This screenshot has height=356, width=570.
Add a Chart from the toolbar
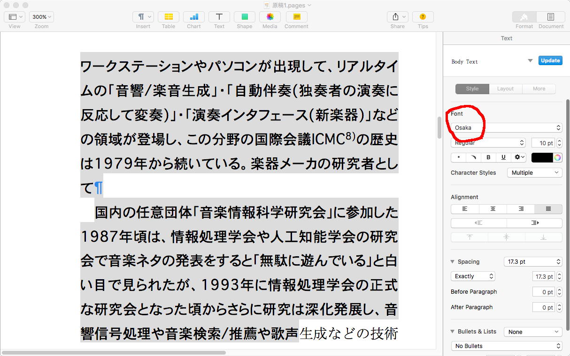(x=194, y=17)
